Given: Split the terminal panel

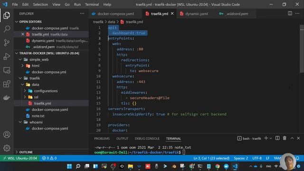Looking at the screenshot, I should [x=277, y=138].
